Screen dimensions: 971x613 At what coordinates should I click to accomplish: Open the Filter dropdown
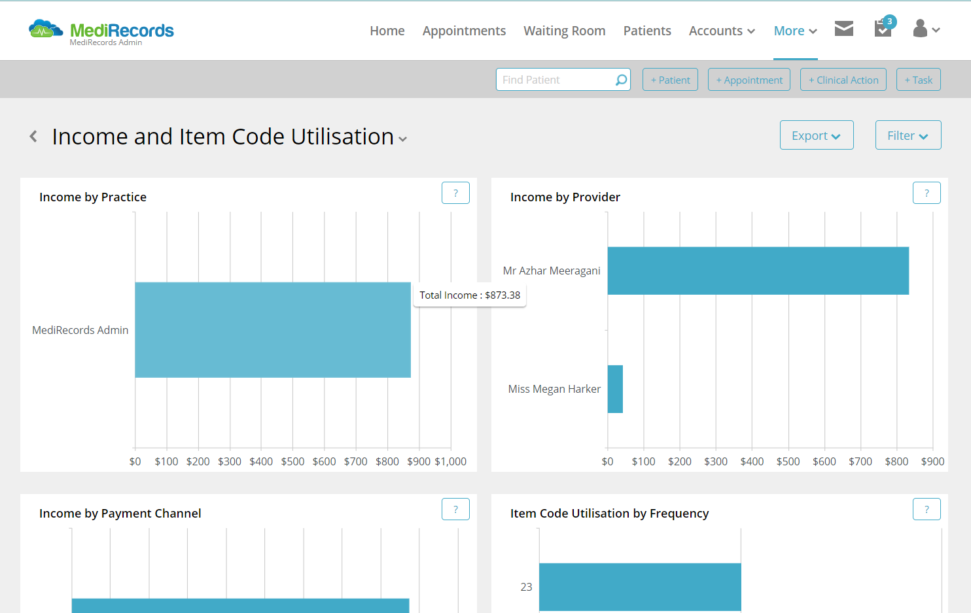coord(908,135)
